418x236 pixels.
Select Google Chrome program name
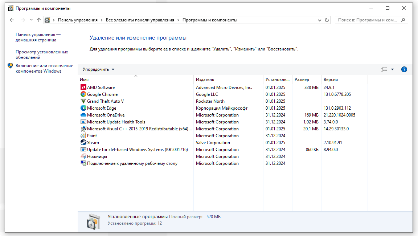[x=102, y=94]
